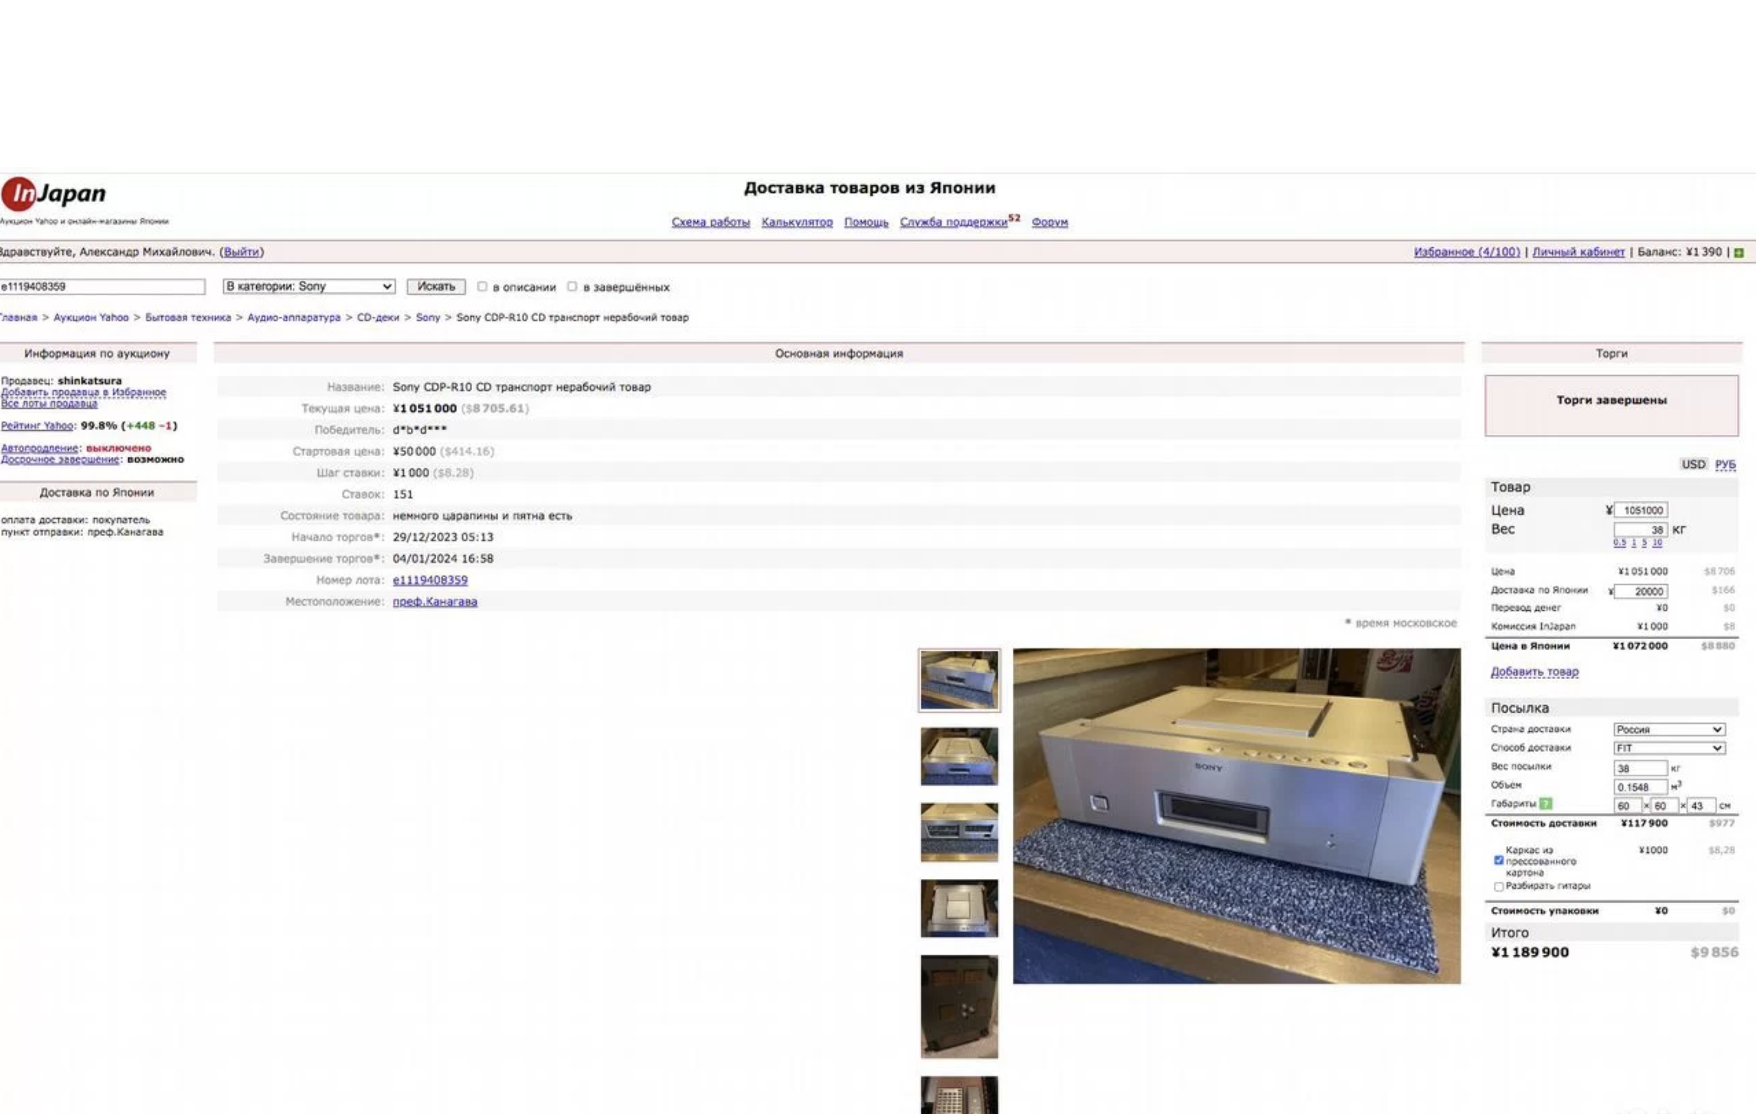Toggle the 'в завершённых' search checkbox
Image resolution: width=1756 pixels, height=1114 pixels.
click(x=572, y=287)
